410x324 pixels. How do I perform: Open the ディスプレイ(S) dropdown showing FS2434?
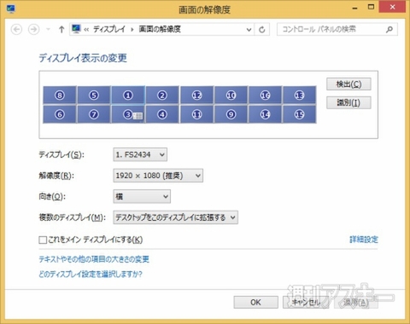pyautogui.click(x=140, y=154)
